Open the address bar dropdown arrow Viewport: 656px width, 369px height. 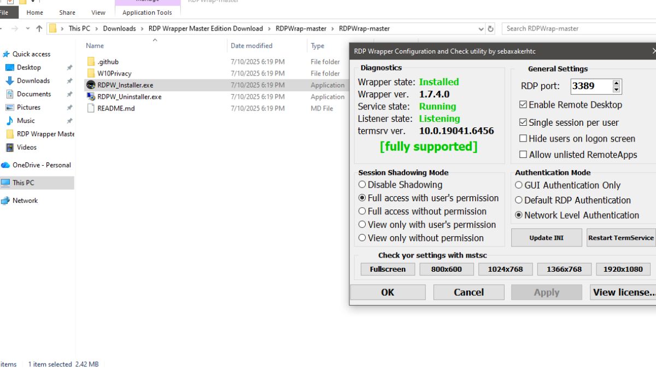[x=481, y=28]
